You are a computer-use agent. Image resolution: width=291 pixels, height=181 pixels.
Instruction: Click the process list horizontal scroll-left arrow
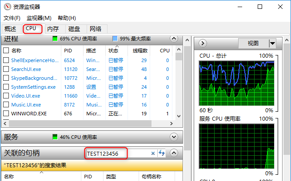click(x=5, y=123)
